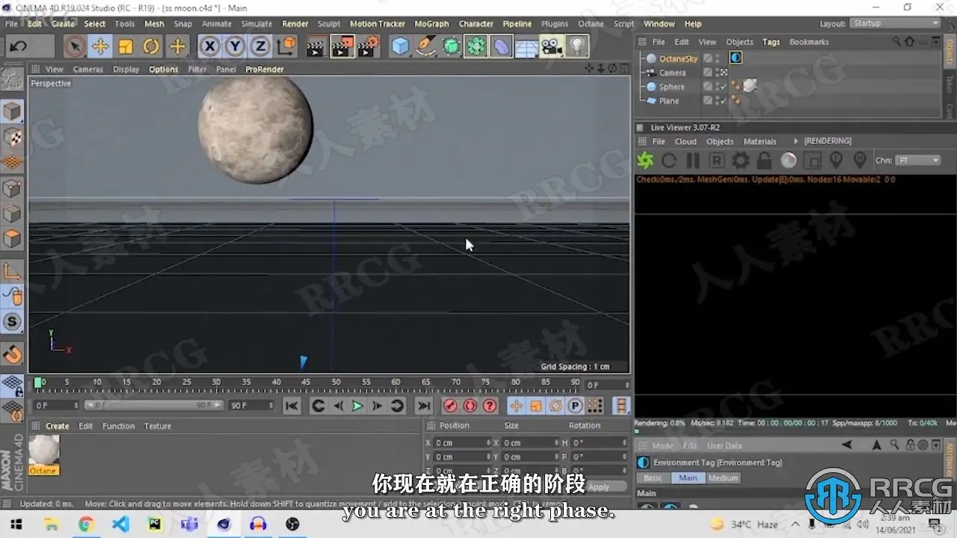Click the Camera object icon in toolbar
Image resolution: width=957 pixels, height=538 pixels.
tap(552, 47)
